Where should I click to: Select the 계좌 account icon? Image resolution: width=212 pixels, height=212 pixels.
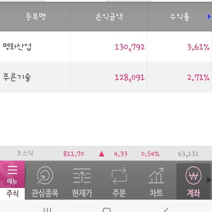click(x=193, y=180)
